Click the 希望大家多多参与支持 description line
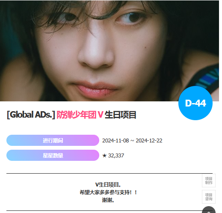 point(108,192)
